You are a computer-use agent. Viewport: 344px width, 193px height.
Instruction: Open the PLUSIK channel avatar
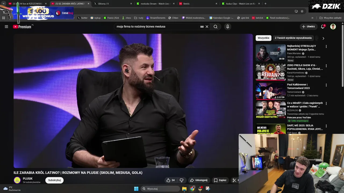pyautogui.click(x=17, y=180)
